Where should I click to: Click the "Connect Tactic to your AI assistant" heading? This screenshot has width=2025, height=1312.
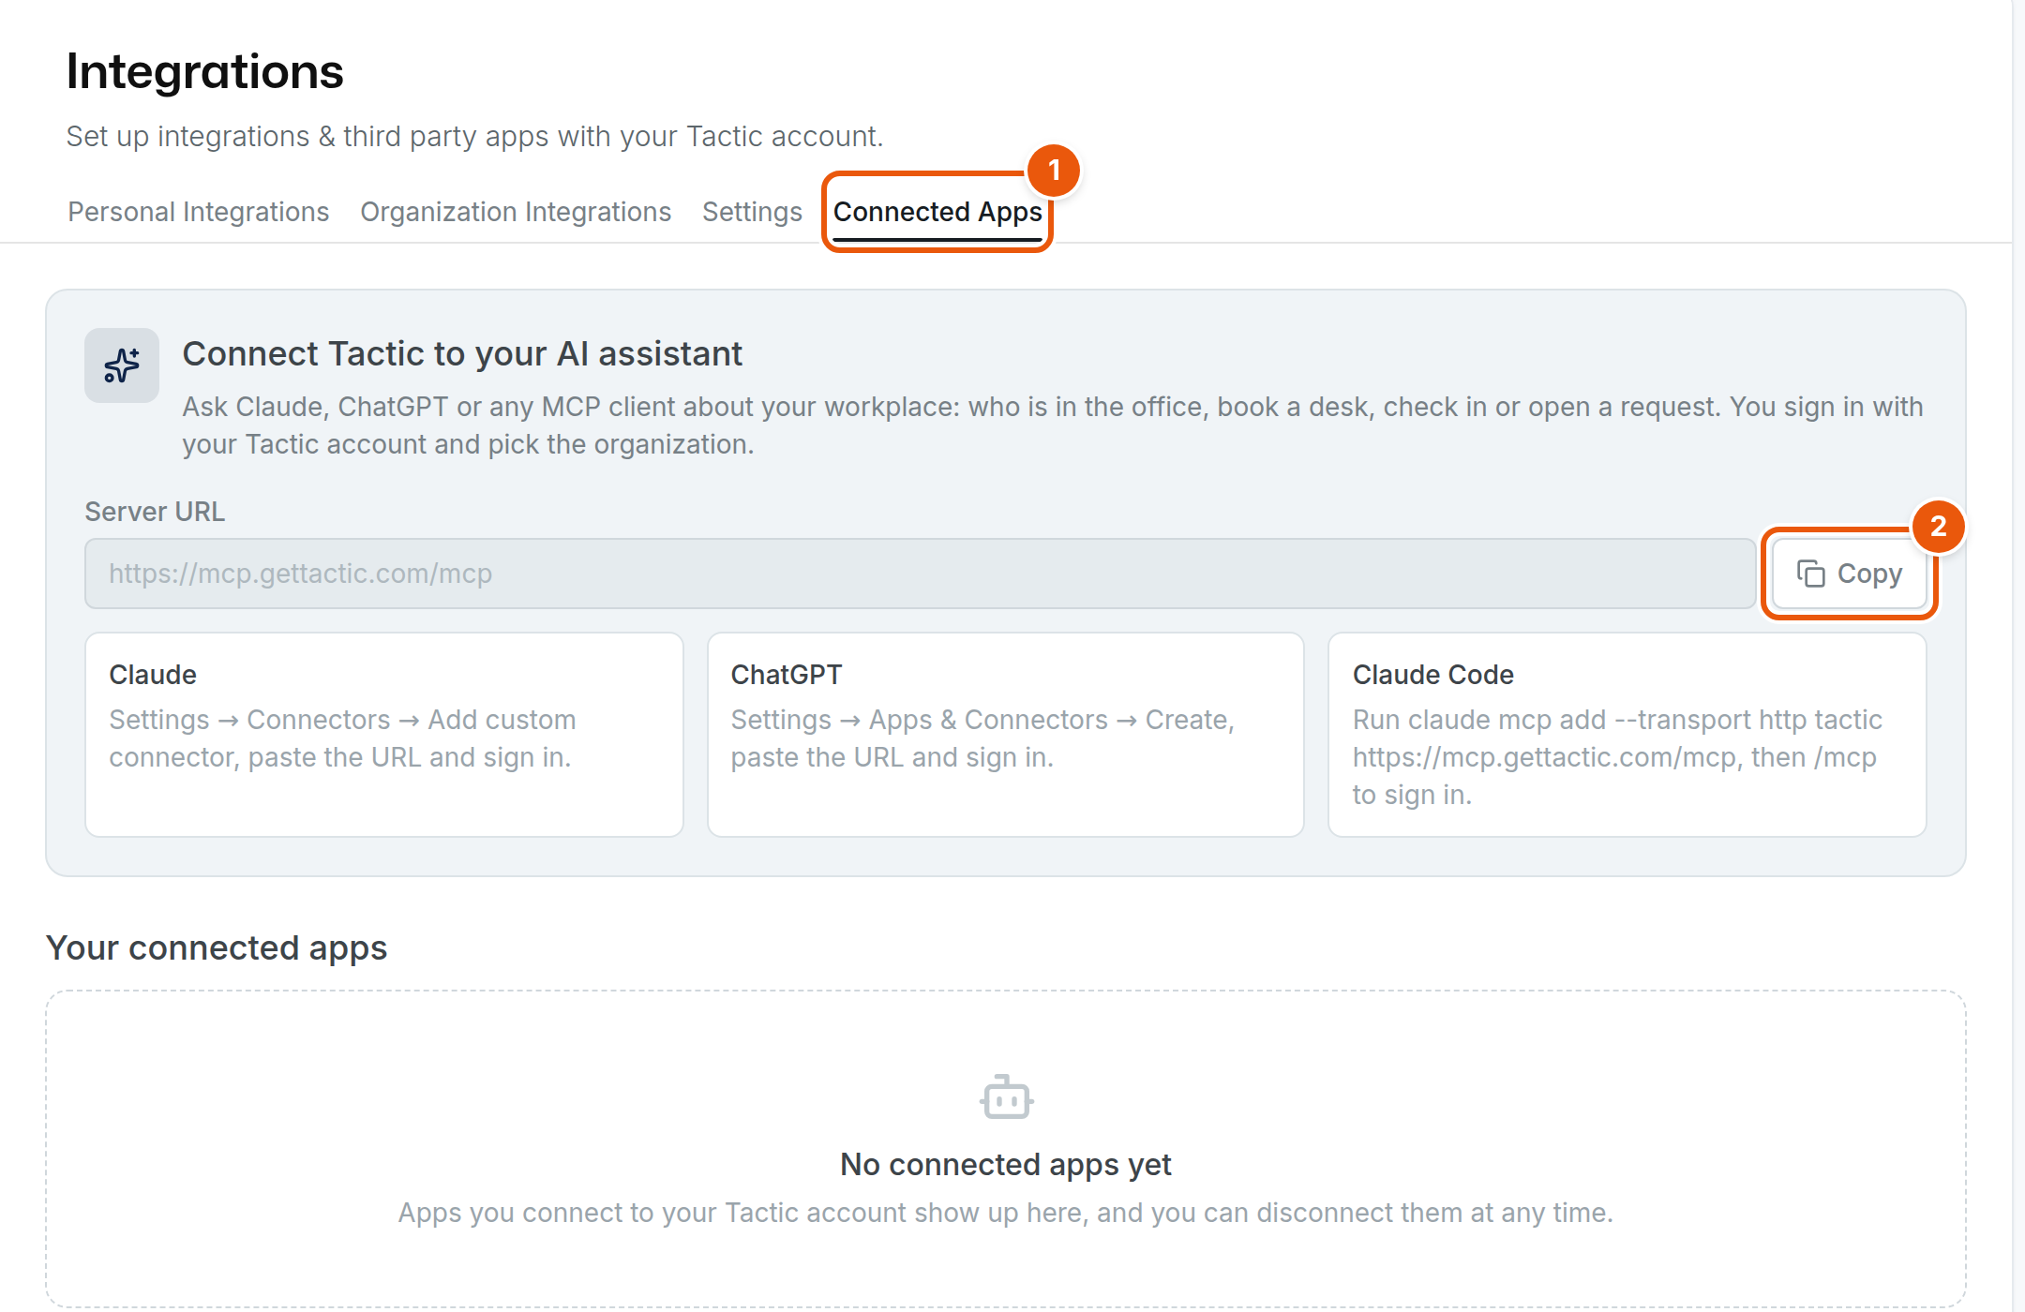462,354
